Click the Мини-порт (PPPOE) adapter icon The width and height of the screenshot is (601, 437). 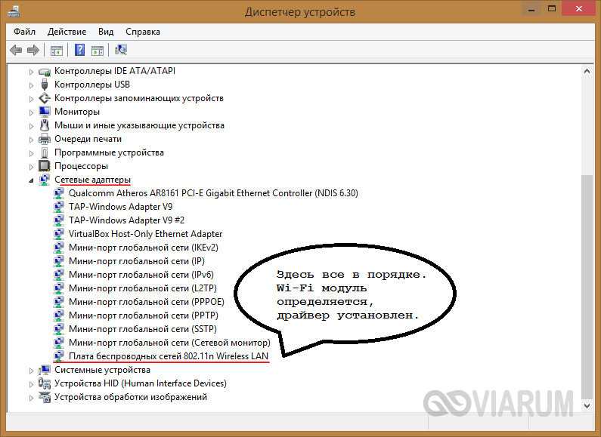59,302
